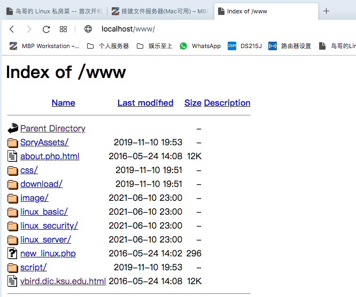Screen dimensions: 356x297
Task: Open the grid speed dial icon
Action: [64, 29]
